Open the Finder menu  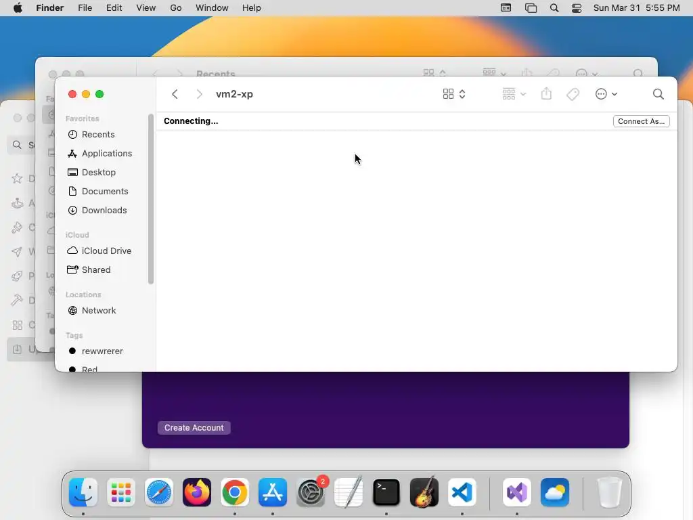pyautogui.click(x=49, y=8)
